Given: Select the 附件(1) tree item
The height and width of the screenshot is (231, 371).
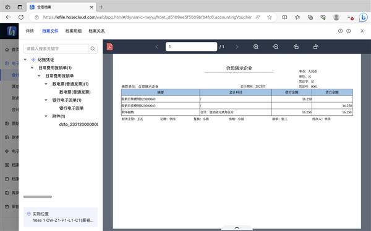Looking at the screenshot, I should [59, 116].
